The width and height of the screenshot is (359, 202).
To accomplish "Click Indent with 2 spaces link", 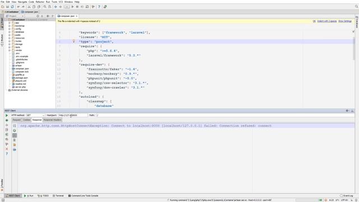I will 327,21.
